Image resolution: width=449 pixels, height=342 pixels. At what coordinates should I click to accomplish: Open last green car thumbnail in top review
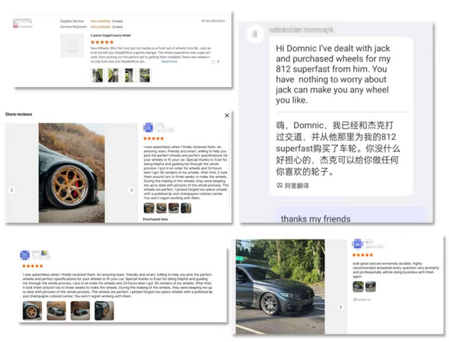(145, 75)
